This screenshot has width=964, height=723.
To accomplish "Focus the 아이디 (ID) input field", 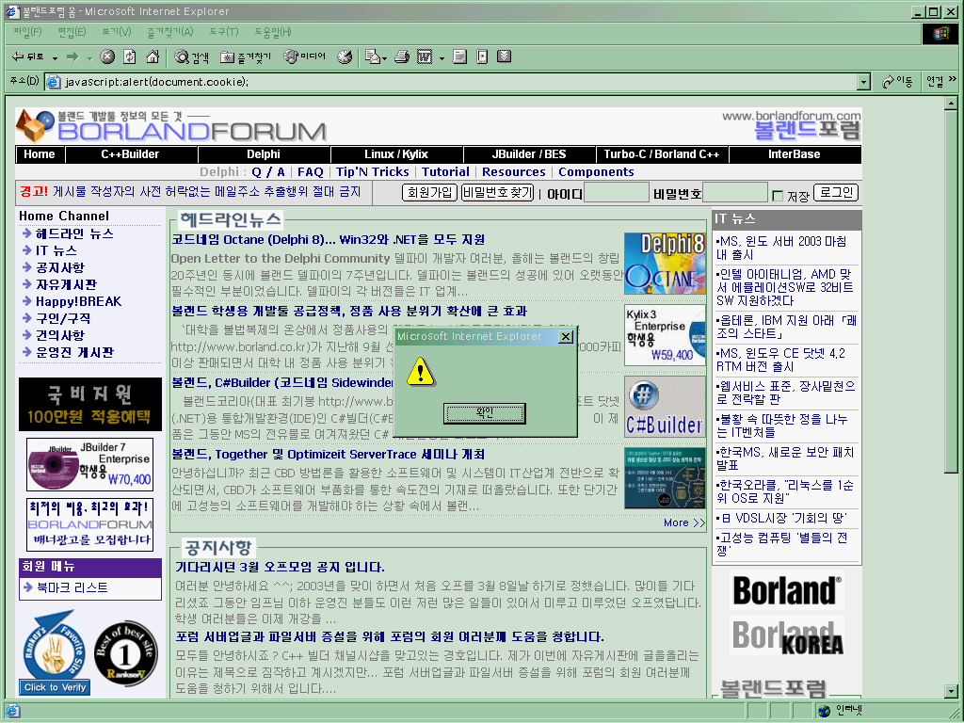I will pos(616,193).
